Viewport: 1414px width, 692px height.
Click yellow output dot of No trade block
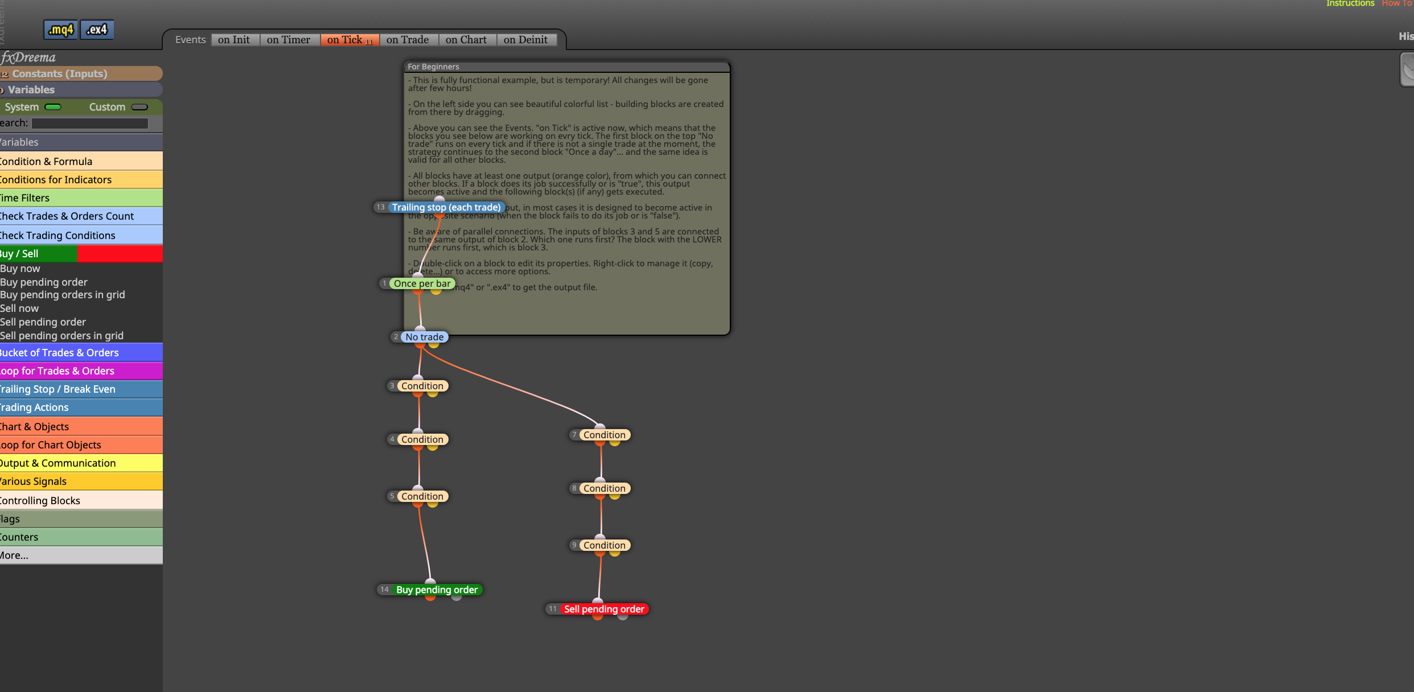433,344
